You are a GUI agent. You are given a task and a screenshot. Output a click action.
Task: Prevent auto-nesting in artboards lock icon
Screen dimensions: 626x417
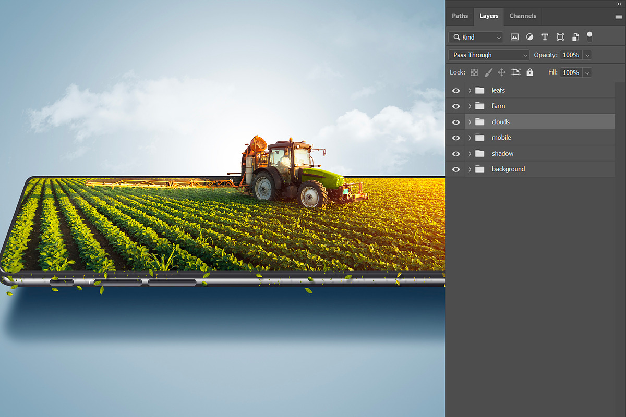pos(516,72)
